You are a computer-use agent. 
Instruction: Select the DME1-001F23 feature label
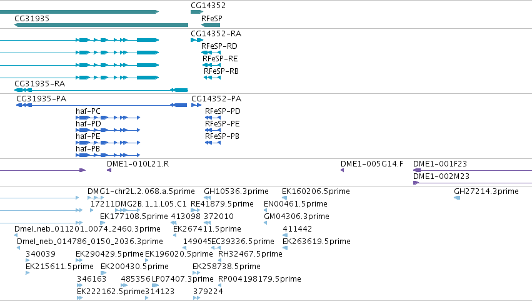pos(440,164)
